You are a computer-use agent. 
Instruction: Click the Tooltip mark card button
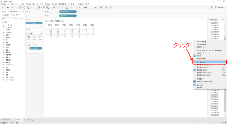(34, 44)
